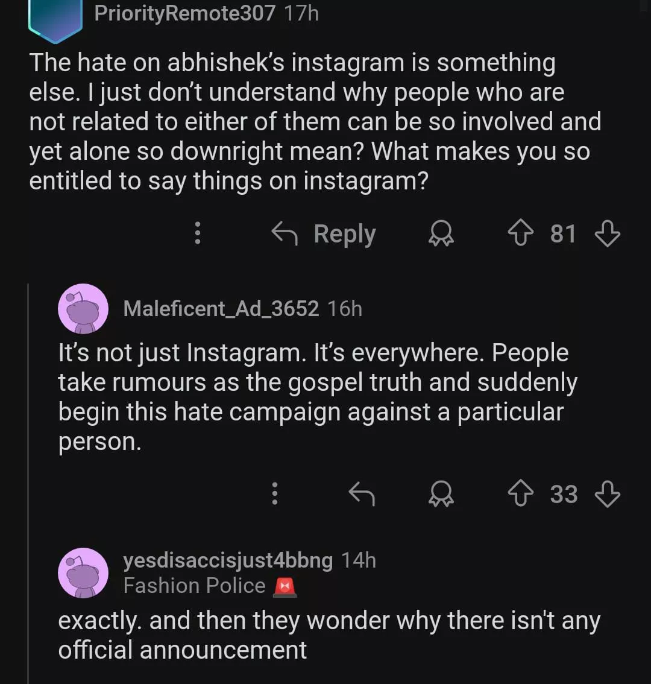This screenshot has height=684, width=651.
Task: Collapse thread using the left indent line
Action: pos(28,483)
